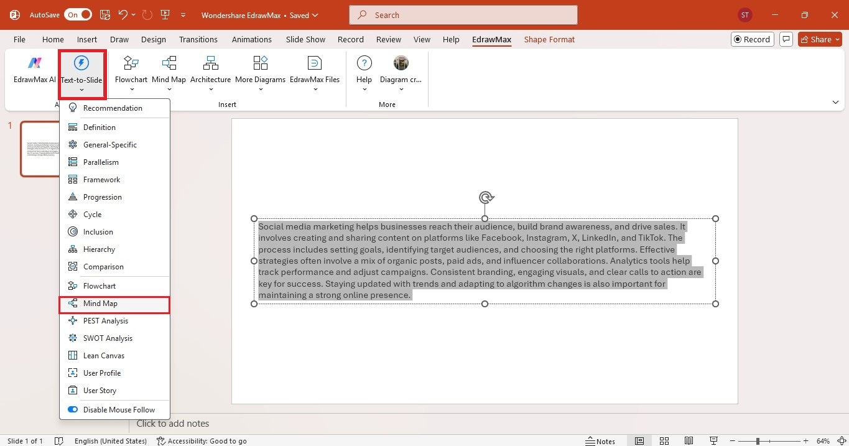The width and height of the screenshot is (849, 446).
Task: Click the zoom in plus button
Action: click(806, 441)
